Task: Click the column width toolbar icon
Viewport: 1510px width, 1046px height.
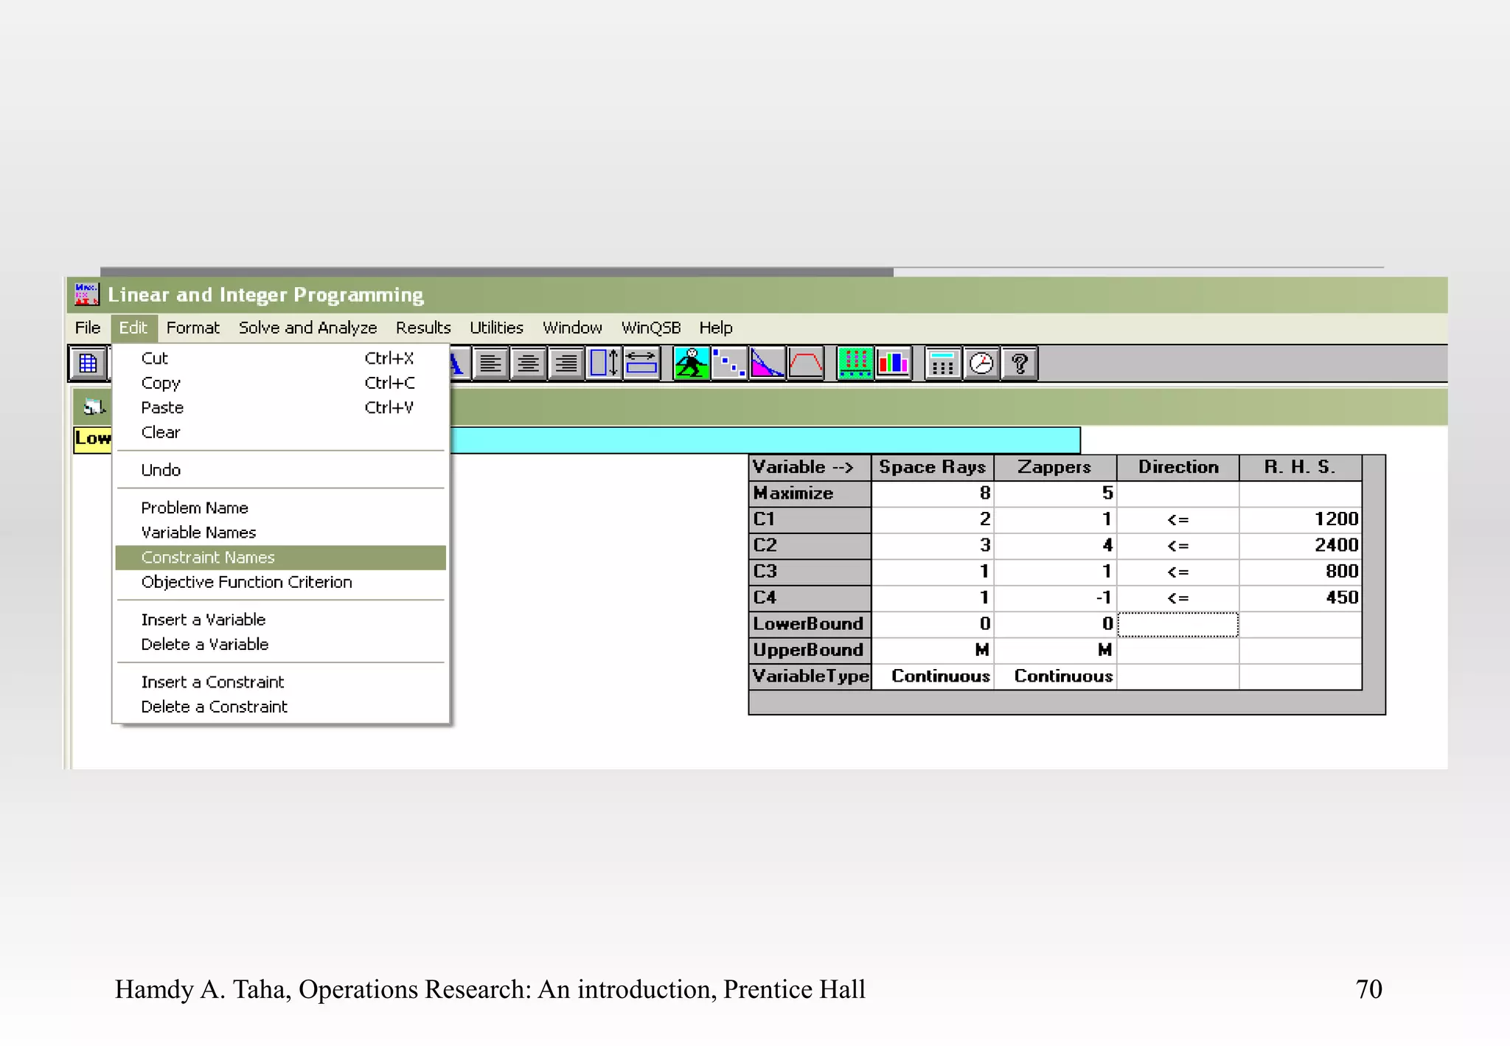Action: click(x=641, y=364)
